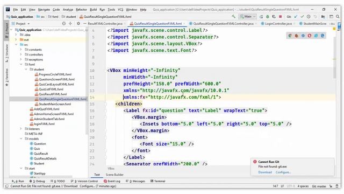Collapse the student folder

[x=26, y=70]
